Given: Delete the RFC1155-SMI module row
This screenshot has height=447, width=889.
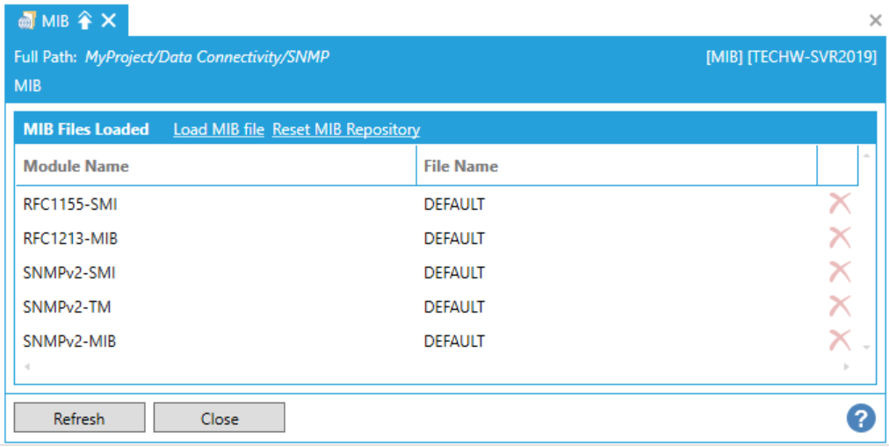Looking at the screenshot, I should pyautogui.click(x=839, y=204).
